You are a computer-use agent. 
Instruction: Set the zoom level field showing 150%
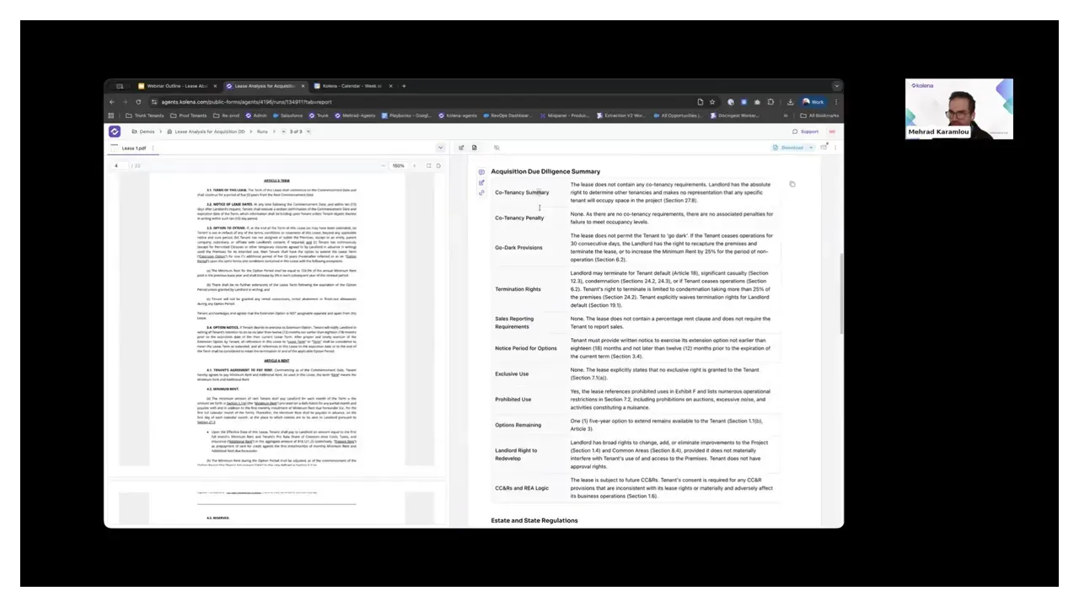(x=398, y=165)
